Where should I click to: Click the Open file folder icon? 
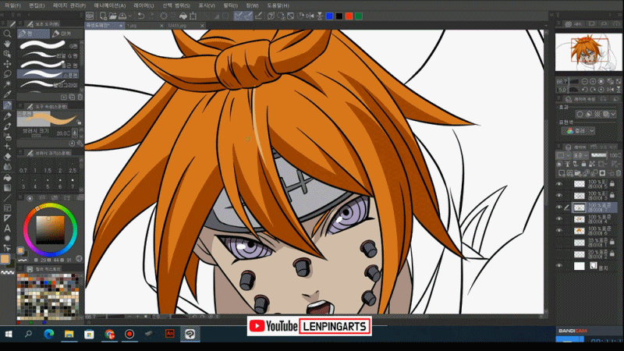[x=112, y=16]
